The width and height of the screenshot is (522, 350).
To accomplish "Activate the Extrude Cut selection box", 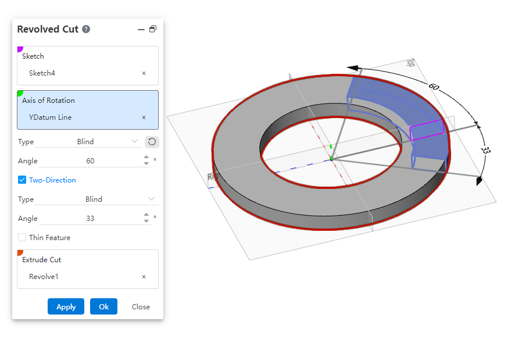I will click(x=88, y=269).
